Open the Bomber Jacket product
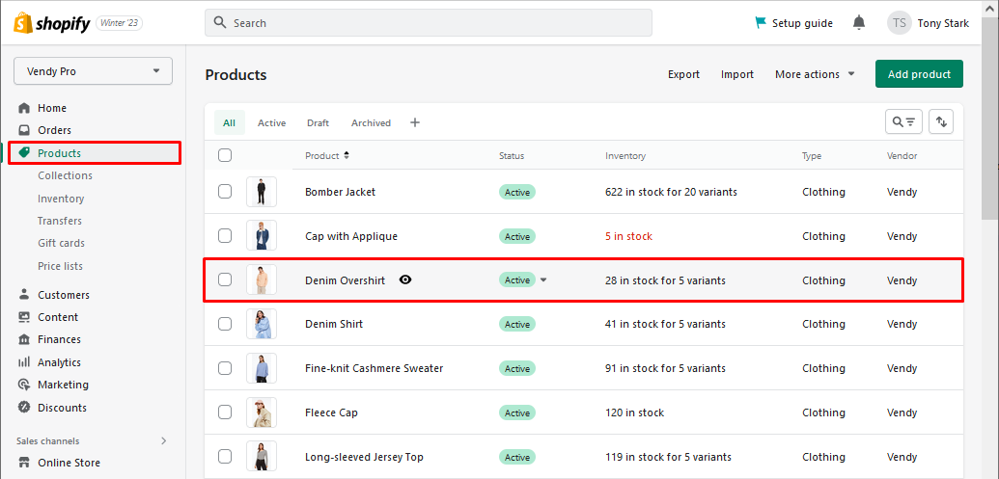999x479 pixels. (x=340, y=192)
